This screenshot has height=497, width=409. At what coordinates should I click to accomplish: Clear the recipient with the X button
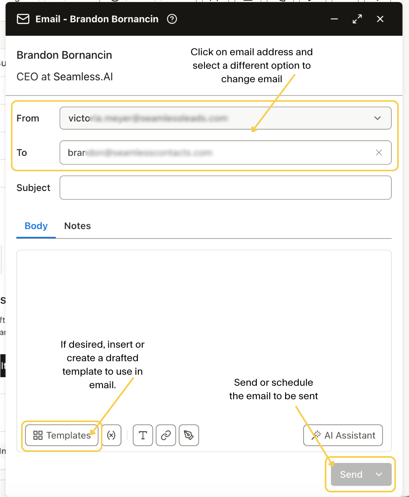(x=379, y=153)
